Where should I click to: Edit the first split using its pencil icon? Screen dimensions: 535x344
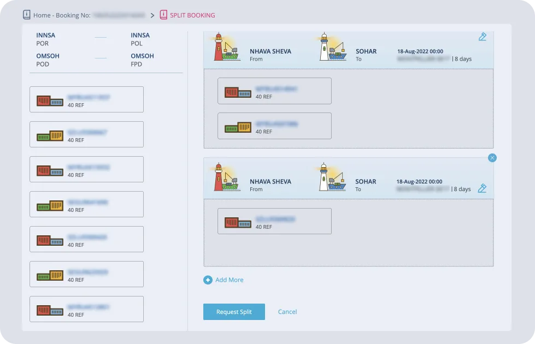point(482,37)
